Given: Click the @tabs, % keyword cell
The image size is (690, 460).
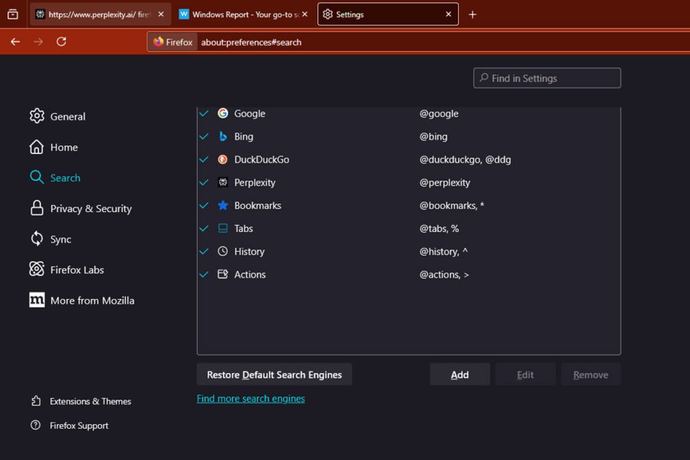Looking at the screenshot, I should 439,228.
